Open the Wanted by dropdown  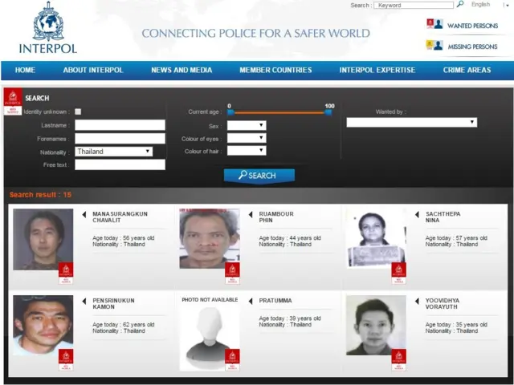point(411,123)
